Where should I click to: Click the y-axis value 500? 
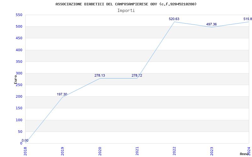[x=19, y=27]
